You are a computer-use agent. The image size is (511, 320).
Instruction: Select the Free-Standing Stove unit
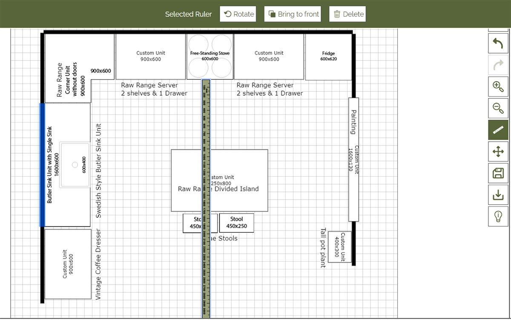[x=210, y=56]
